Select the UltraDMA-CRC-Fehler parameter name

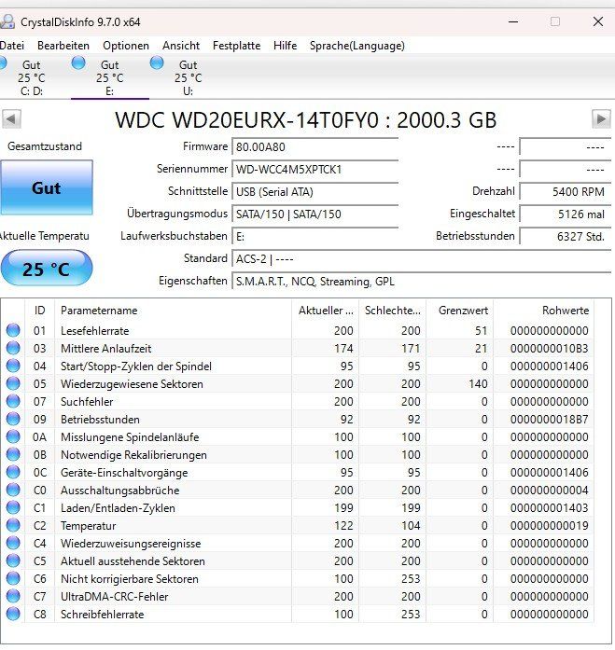(x=115, y=597)
